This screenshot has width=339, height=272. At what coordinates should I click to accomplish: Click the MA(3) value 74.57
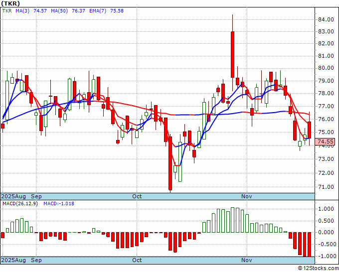coord(40,11)
